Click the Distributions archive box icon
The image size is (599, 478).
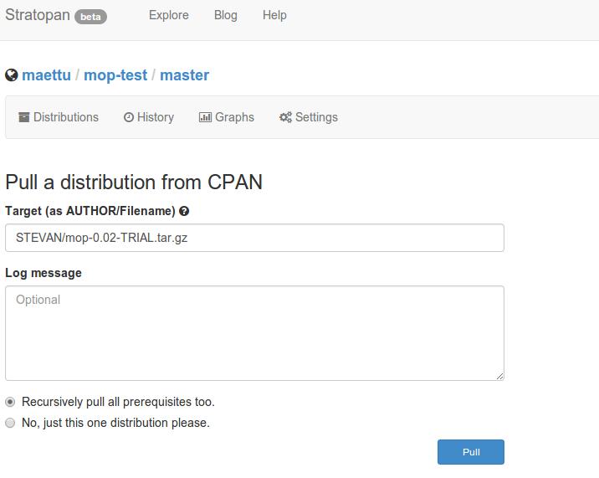coord(24,117)
